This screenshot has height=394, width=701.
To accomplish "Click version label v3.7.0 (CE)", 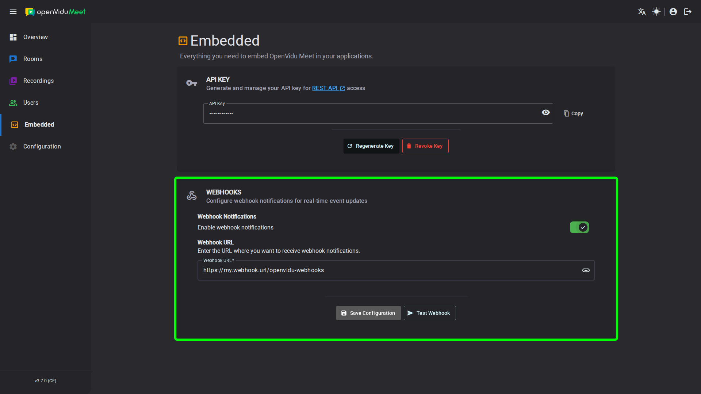I will coord(45,381).
